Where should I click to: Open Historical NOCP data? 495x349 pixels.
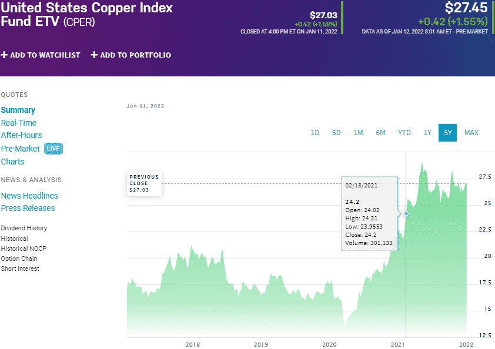point(24,248)
